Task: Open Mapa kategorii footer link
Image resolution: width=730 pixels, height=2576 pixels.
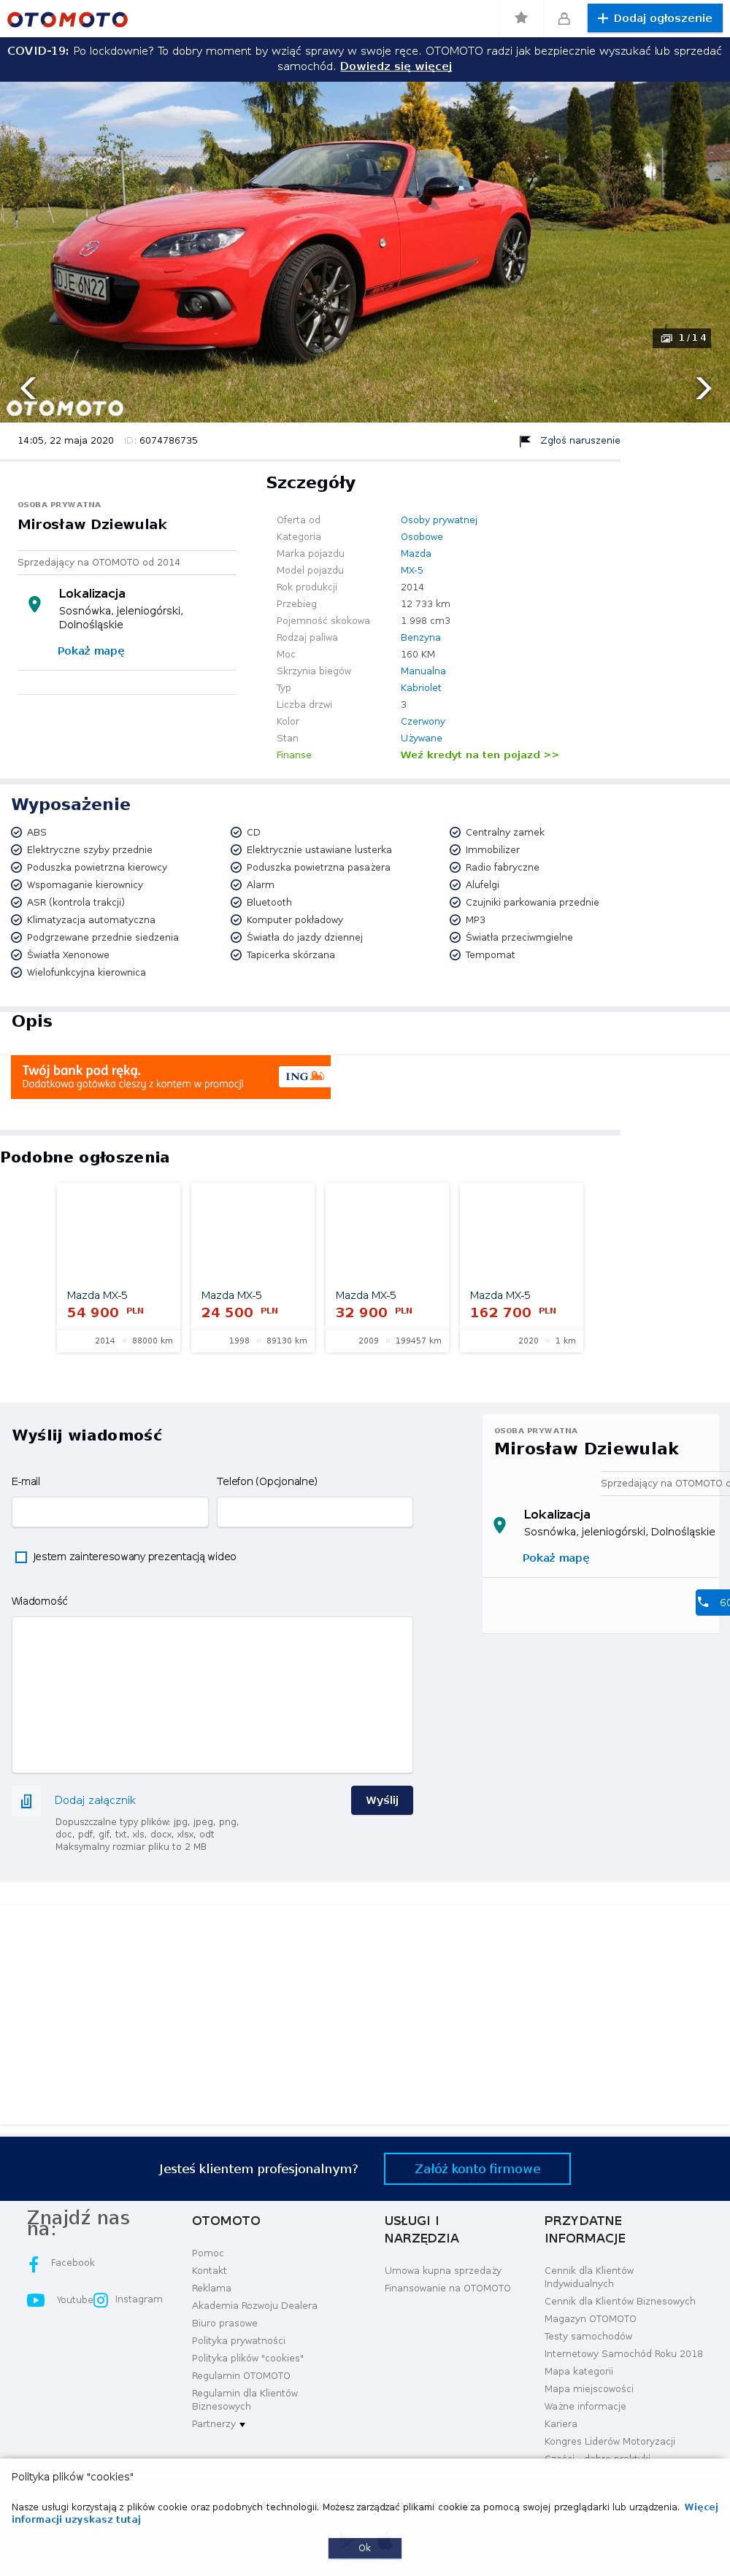Action: pyautogui.click(x=578, y=2371)
